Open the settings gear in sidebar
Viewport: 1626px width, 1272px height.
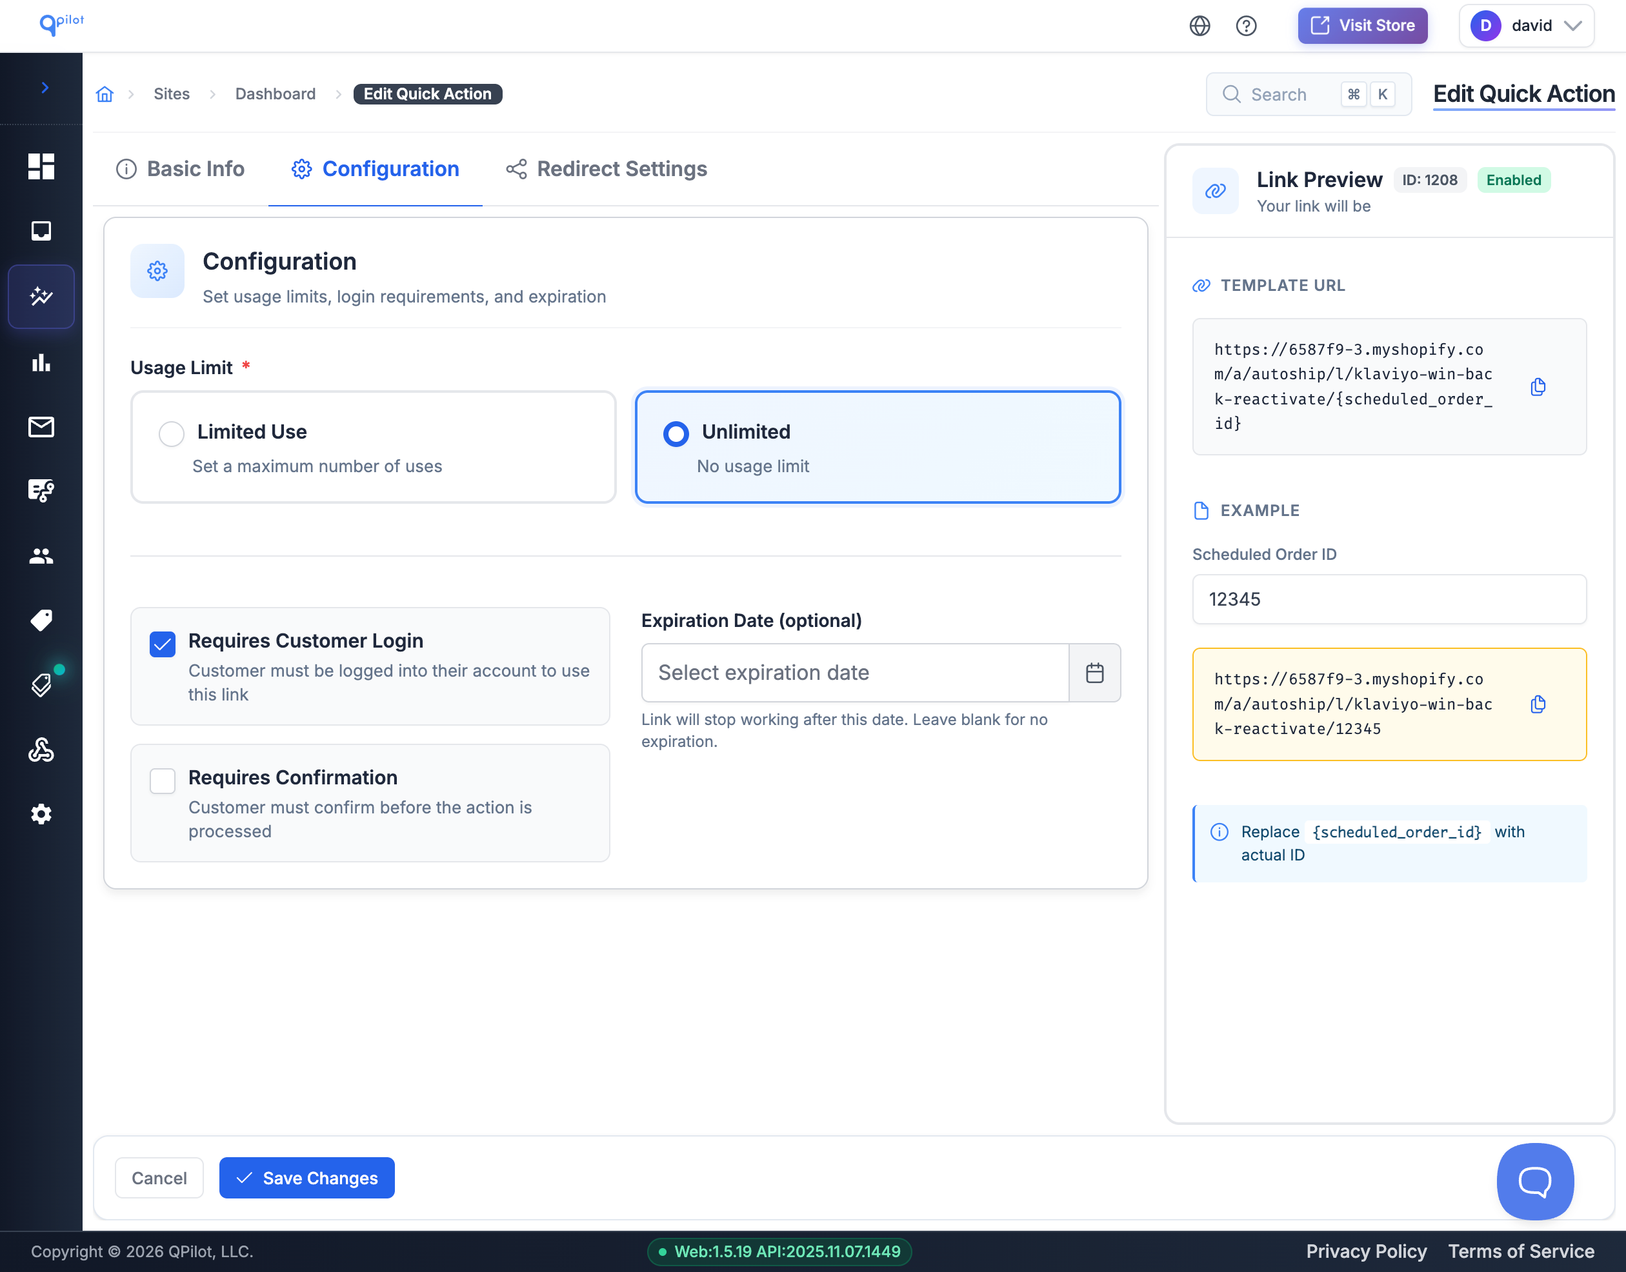pos(41,814)
